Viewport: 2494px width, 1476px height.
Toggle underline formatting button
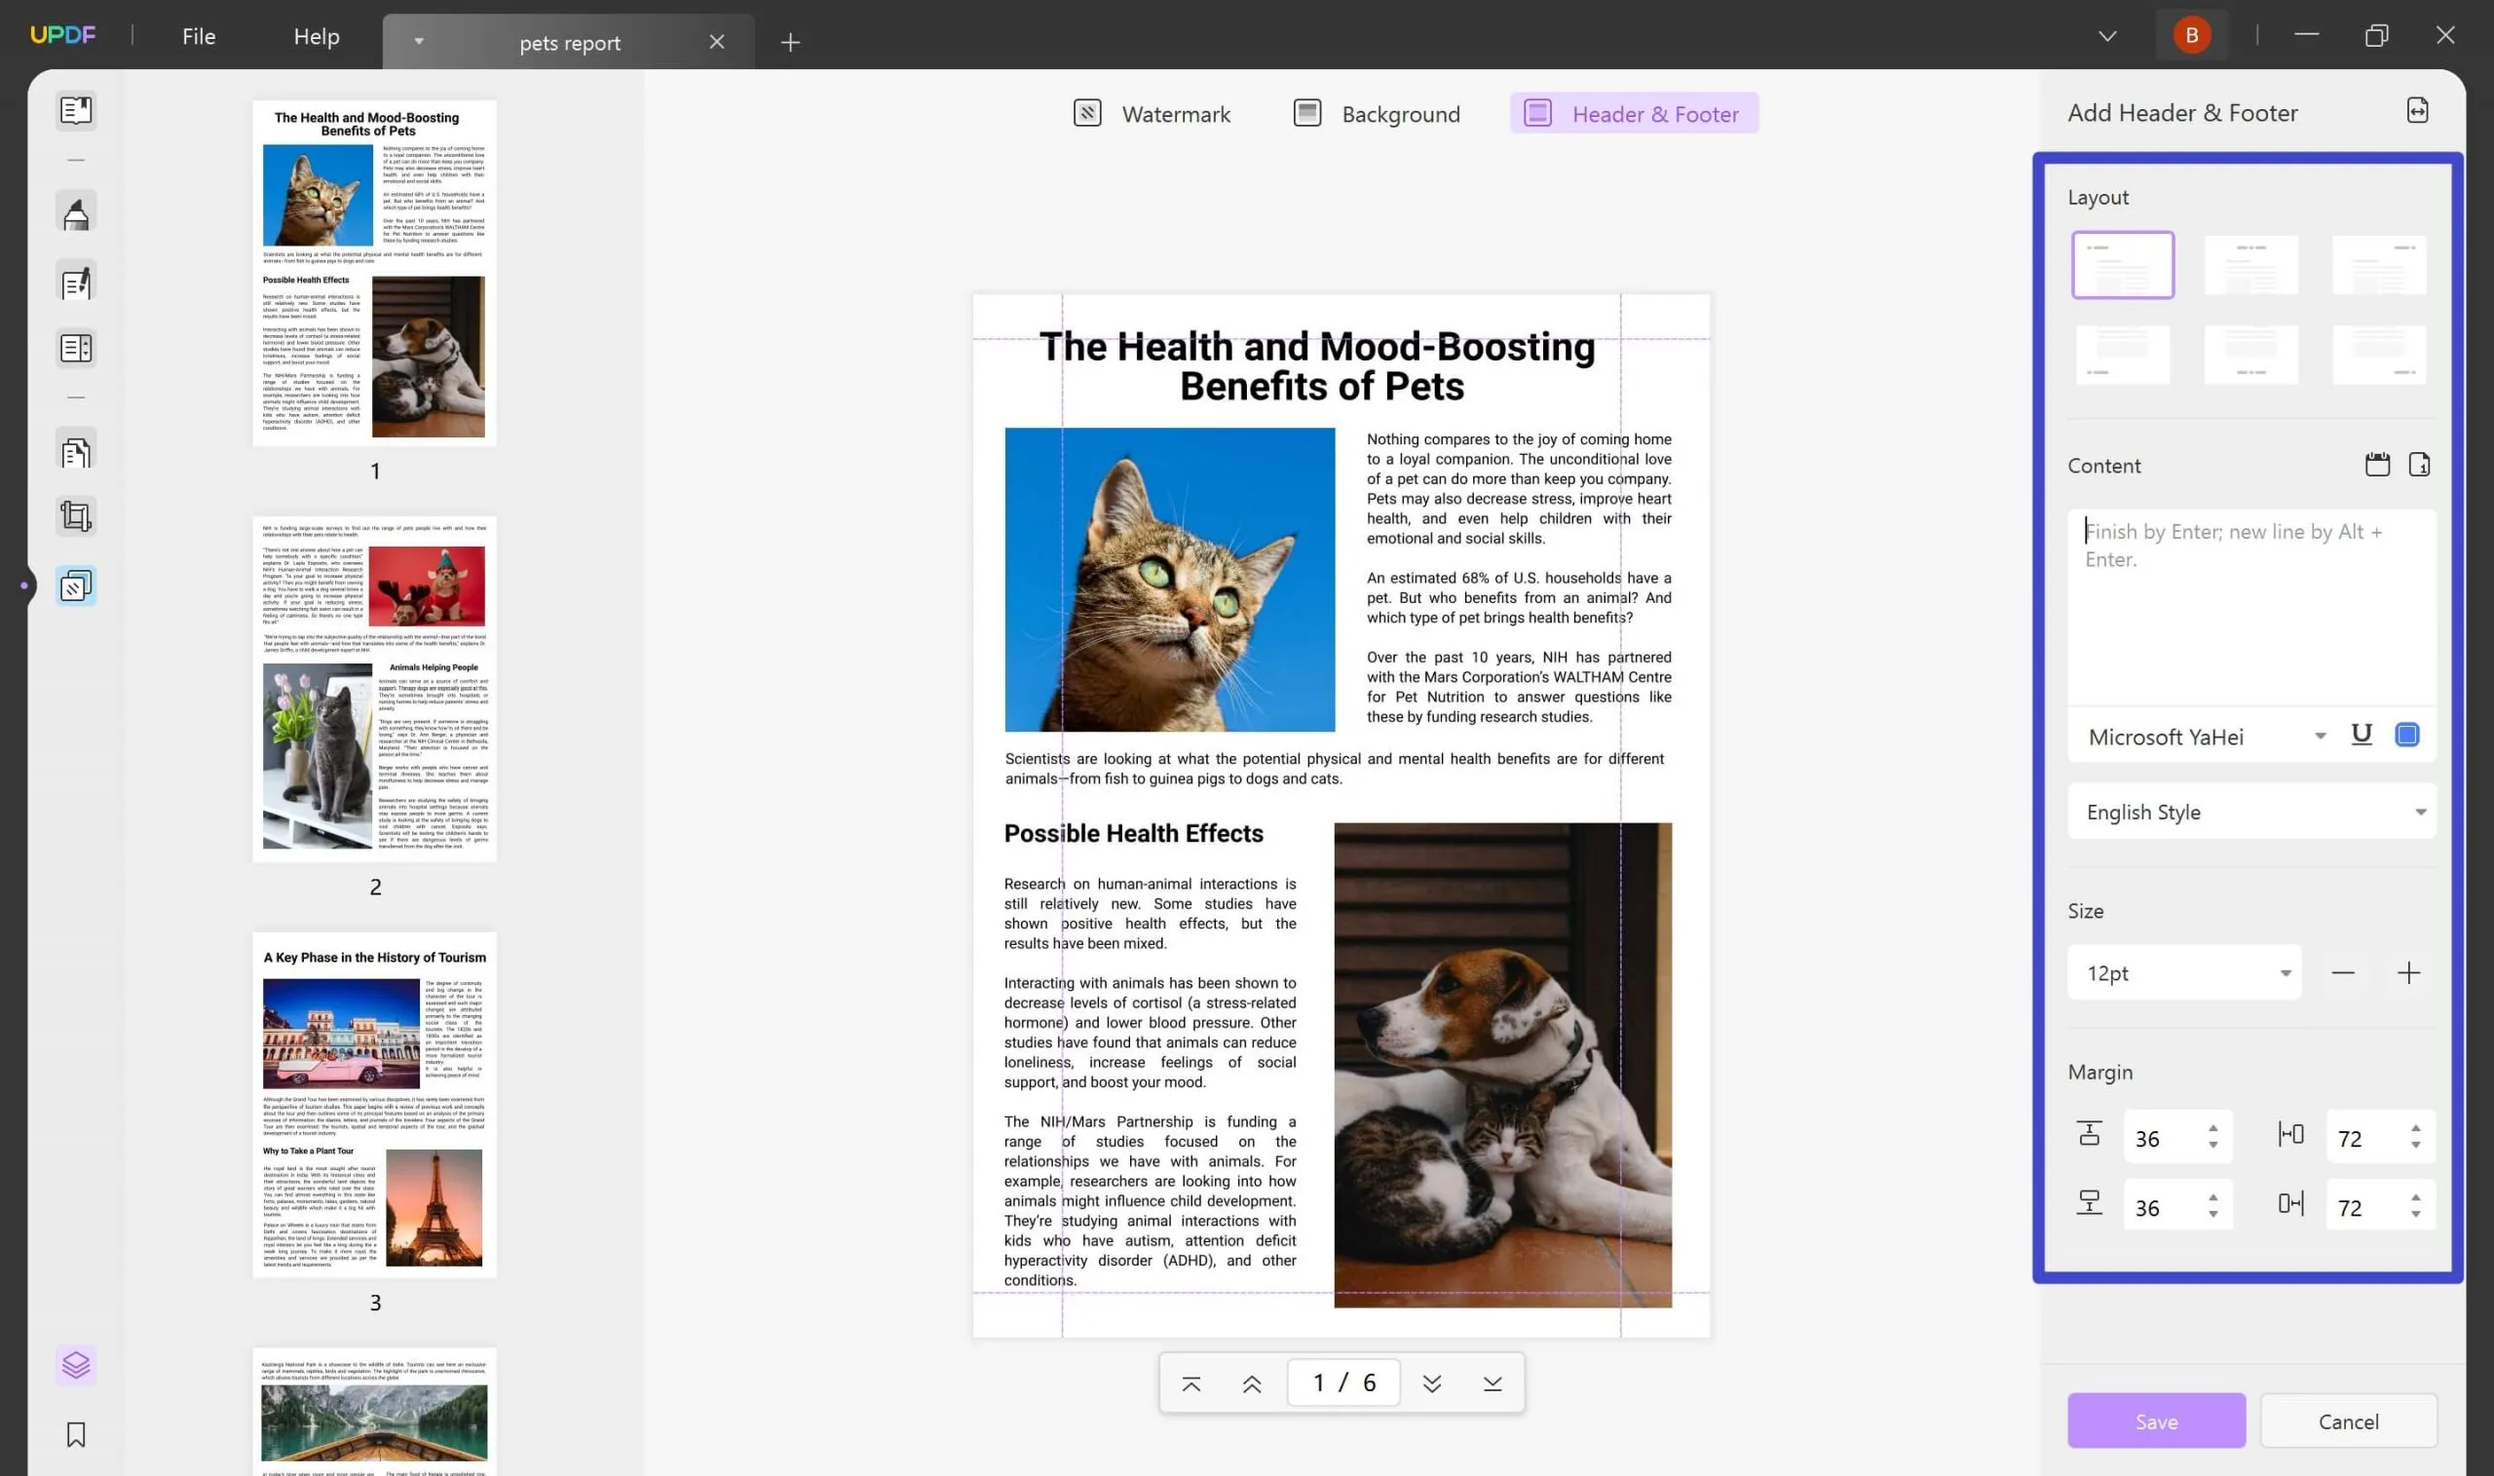point(2361,733)
